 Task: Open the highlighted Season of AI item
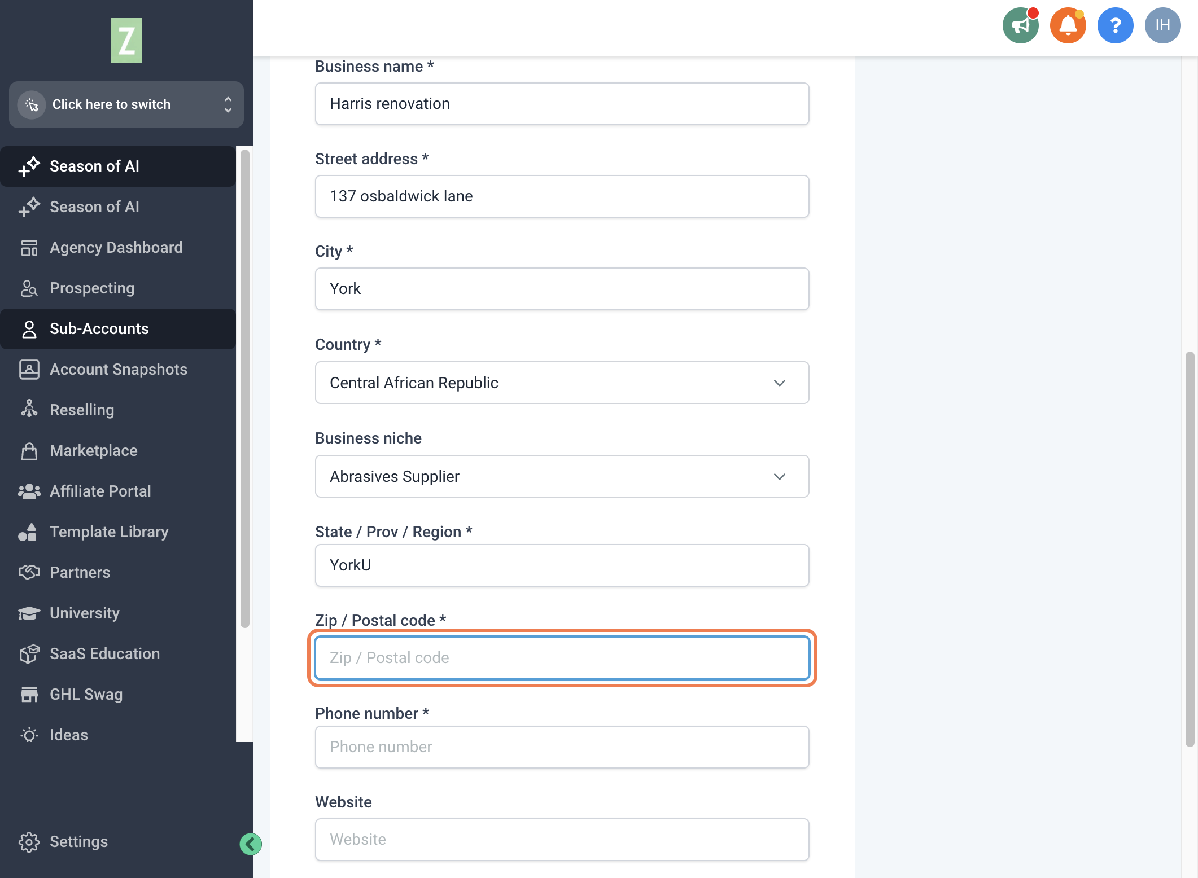[118, 166]
